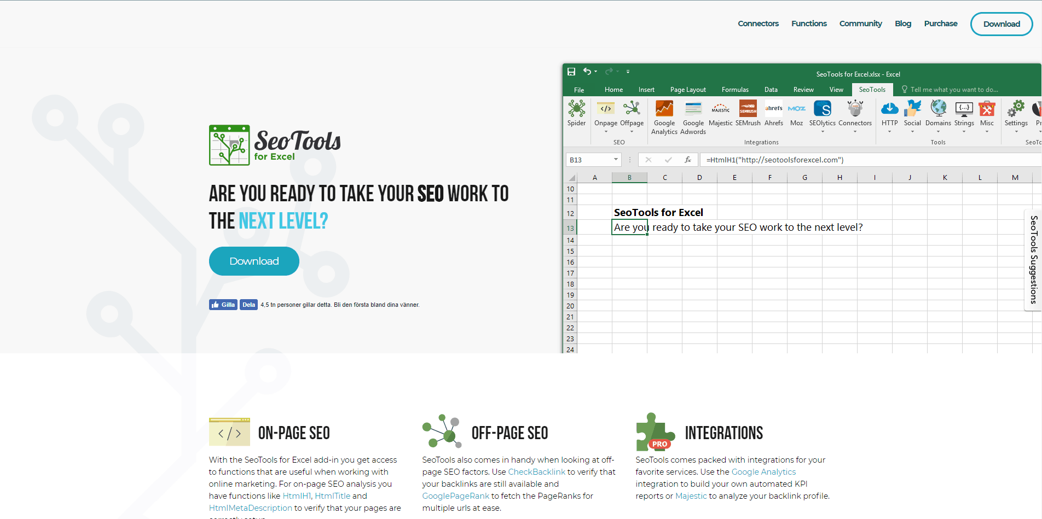
Task: Open the SeoTools Suggestions side panel
Action: 1033,260
